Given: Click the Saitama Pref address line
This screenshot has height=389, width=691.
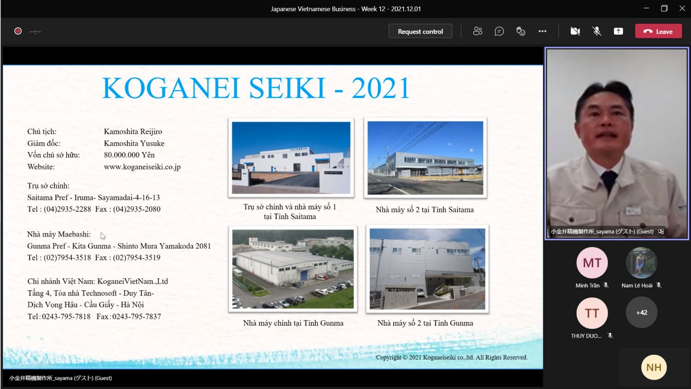Looking at the screenshot, I should tap(93, 198).
